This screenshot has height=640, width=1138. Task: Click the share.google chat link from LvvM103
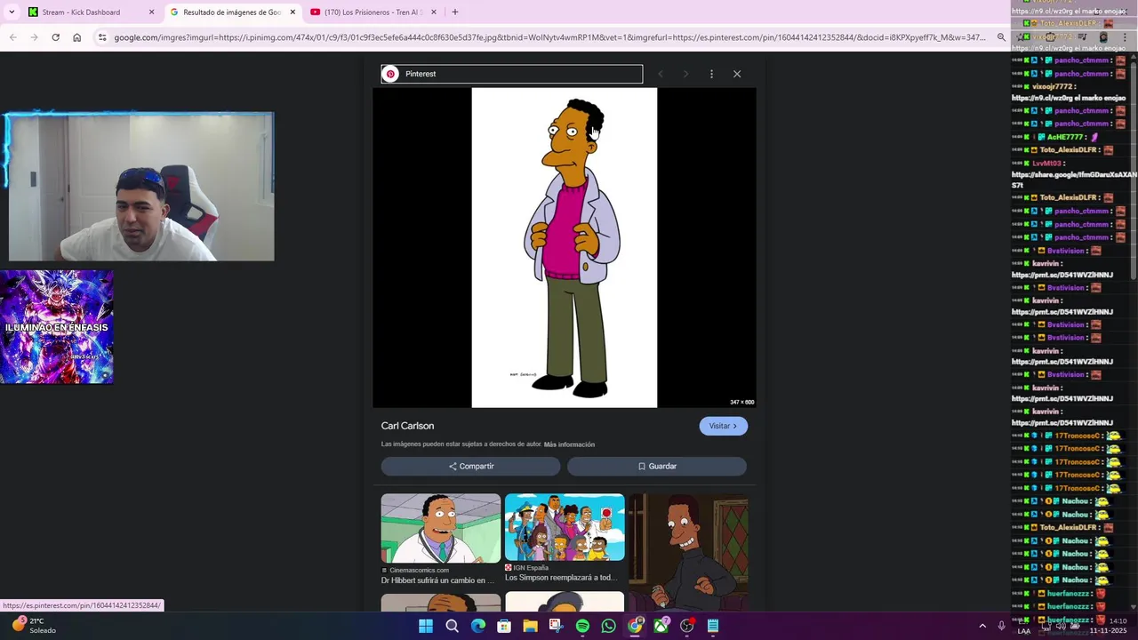(x=1074, y=180)
